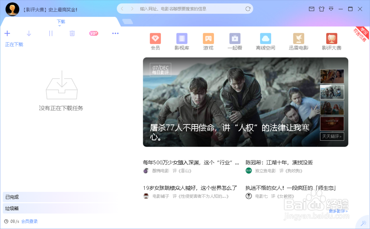Click the 评《狗咬狗》 label
The height and width of the screenshot is (229, 370).
pos(291,171)
